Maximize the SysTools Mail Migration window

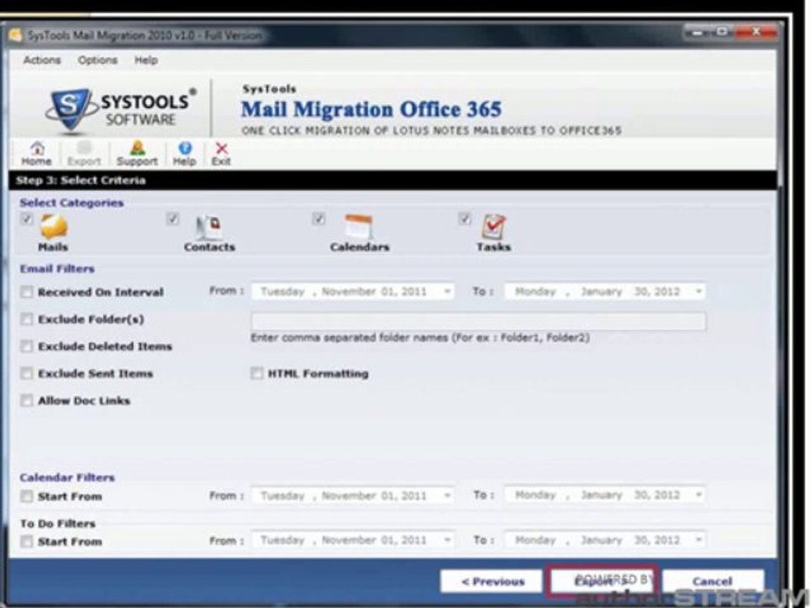point(722,33)
